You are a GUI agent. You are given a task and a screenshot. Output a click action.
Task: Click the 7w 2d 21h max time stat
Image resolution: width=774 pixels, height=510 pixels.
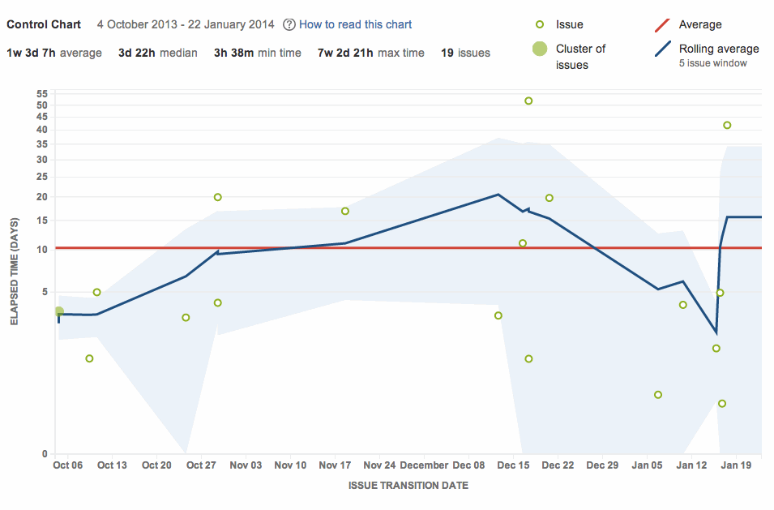tap(370, 53)
